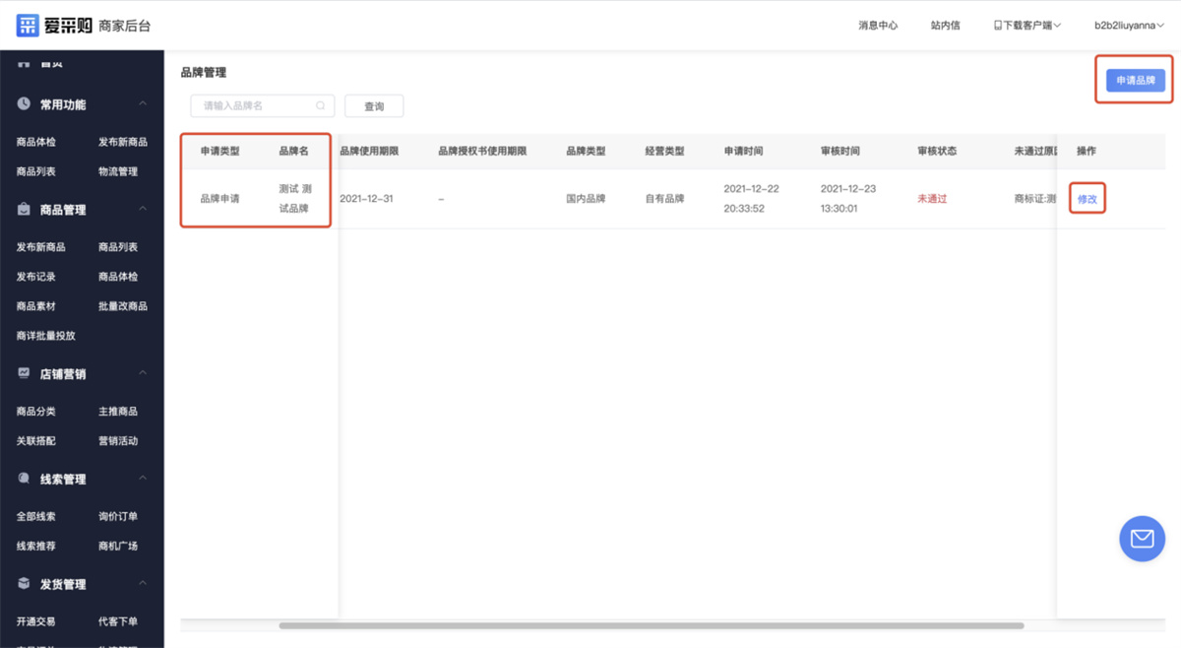The image size is (1181, 648).
Task: Open 开通交易 in the sidebar
Action: (36, 621)
